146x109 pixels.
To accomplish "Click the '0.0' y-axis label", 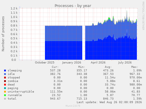I will [x=14, y=60].
